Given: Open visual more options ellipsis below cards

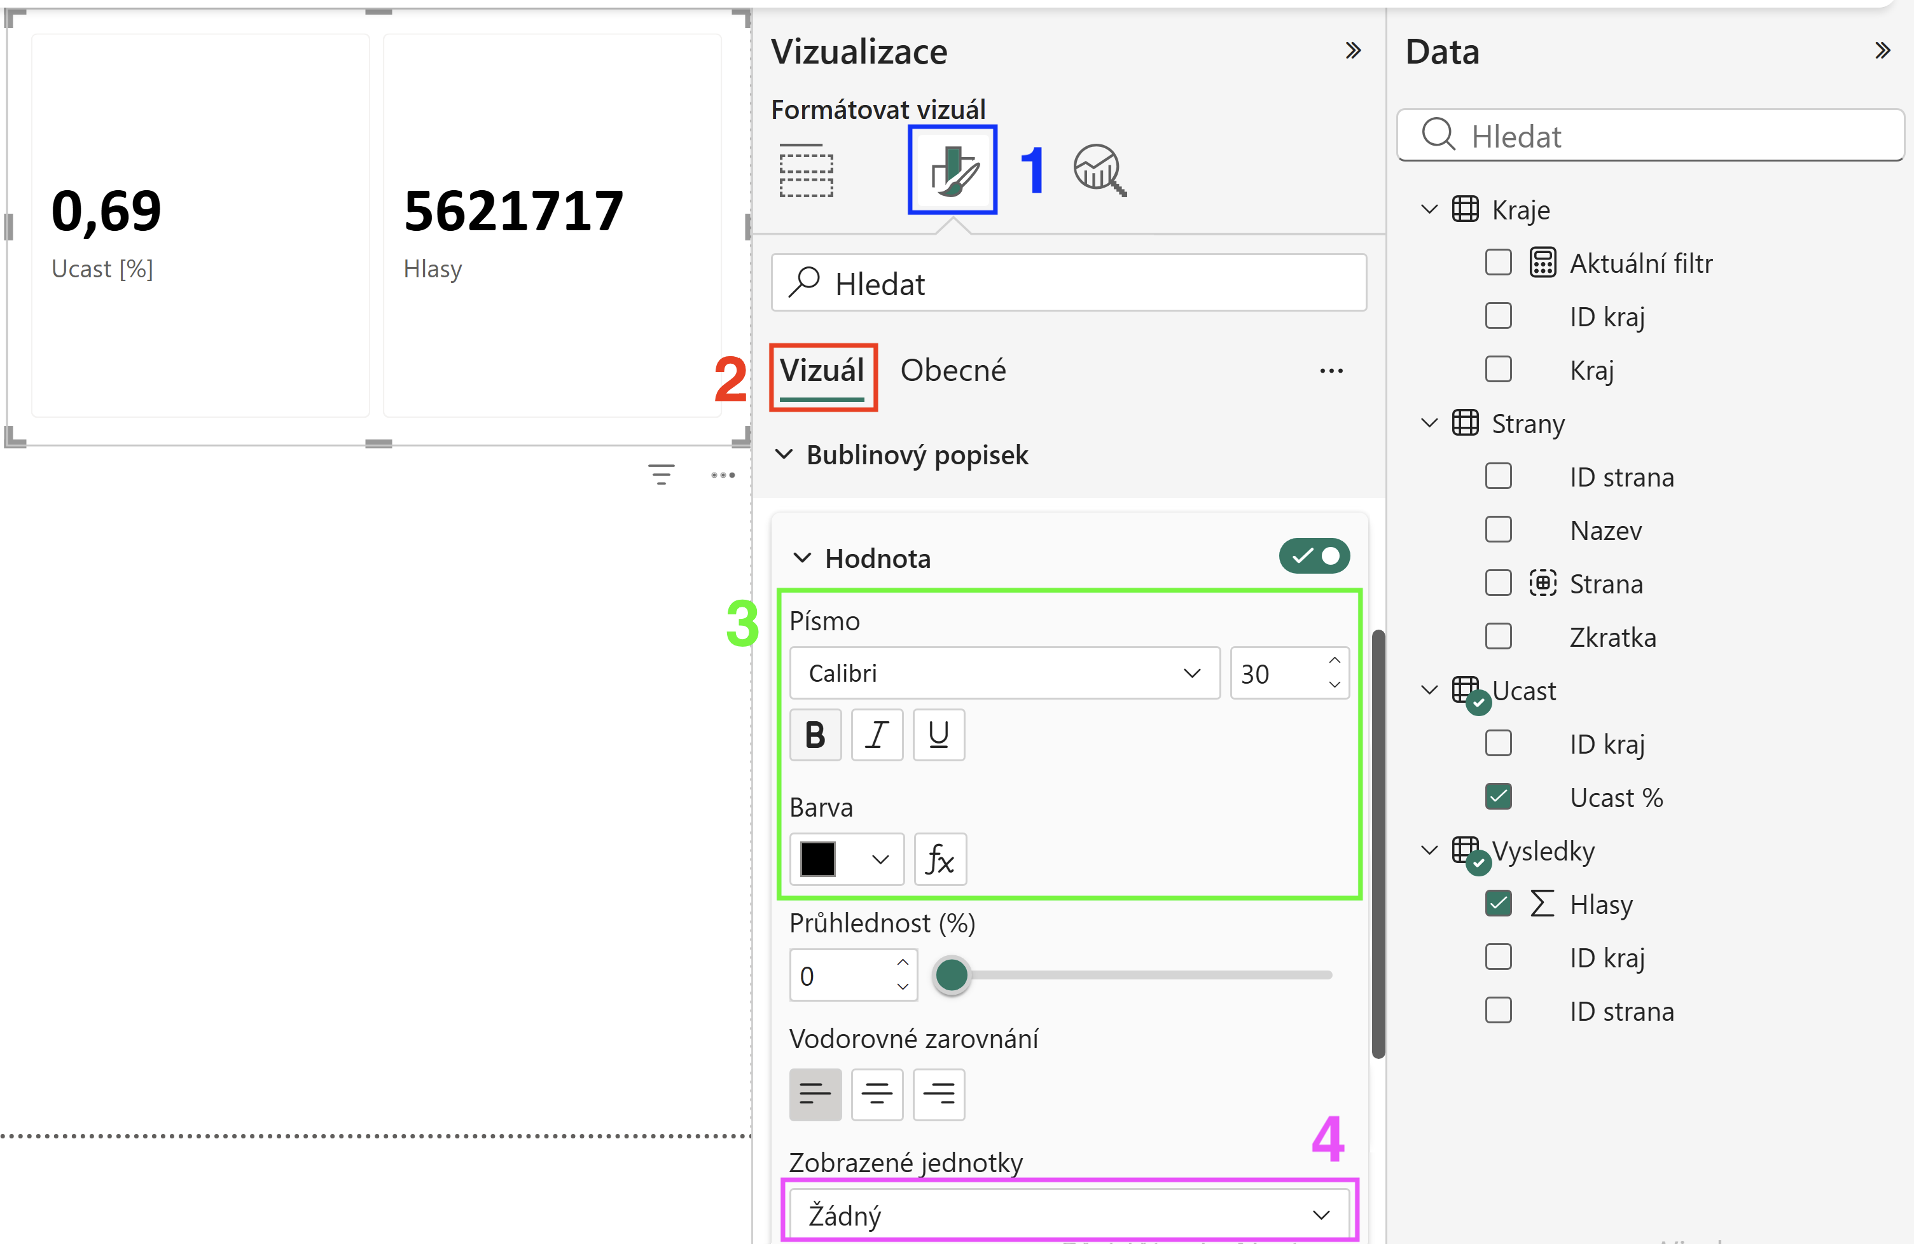Looking at the screenshot, I should tap(723, 475).
